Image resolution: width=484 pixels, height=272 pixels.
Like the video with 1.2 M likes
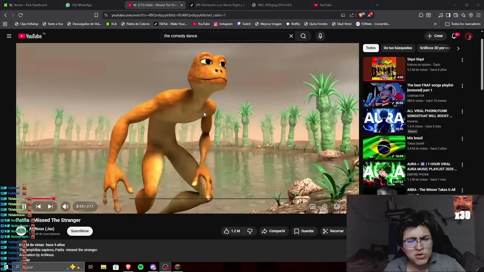[232, 231]
